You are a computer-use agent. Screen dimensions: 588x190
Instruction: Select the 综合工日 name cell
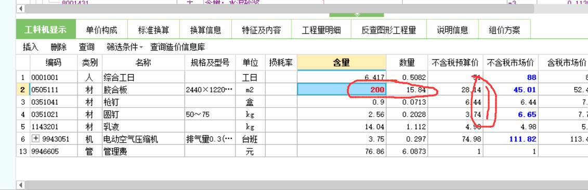click(143, 78)
